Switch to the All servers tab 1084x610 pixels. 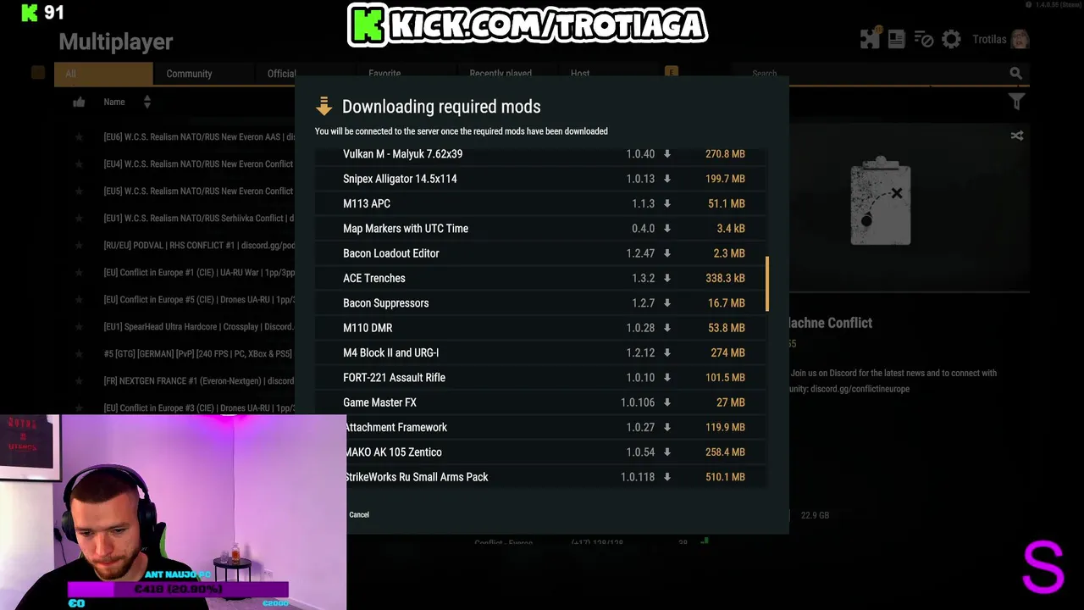103,74
